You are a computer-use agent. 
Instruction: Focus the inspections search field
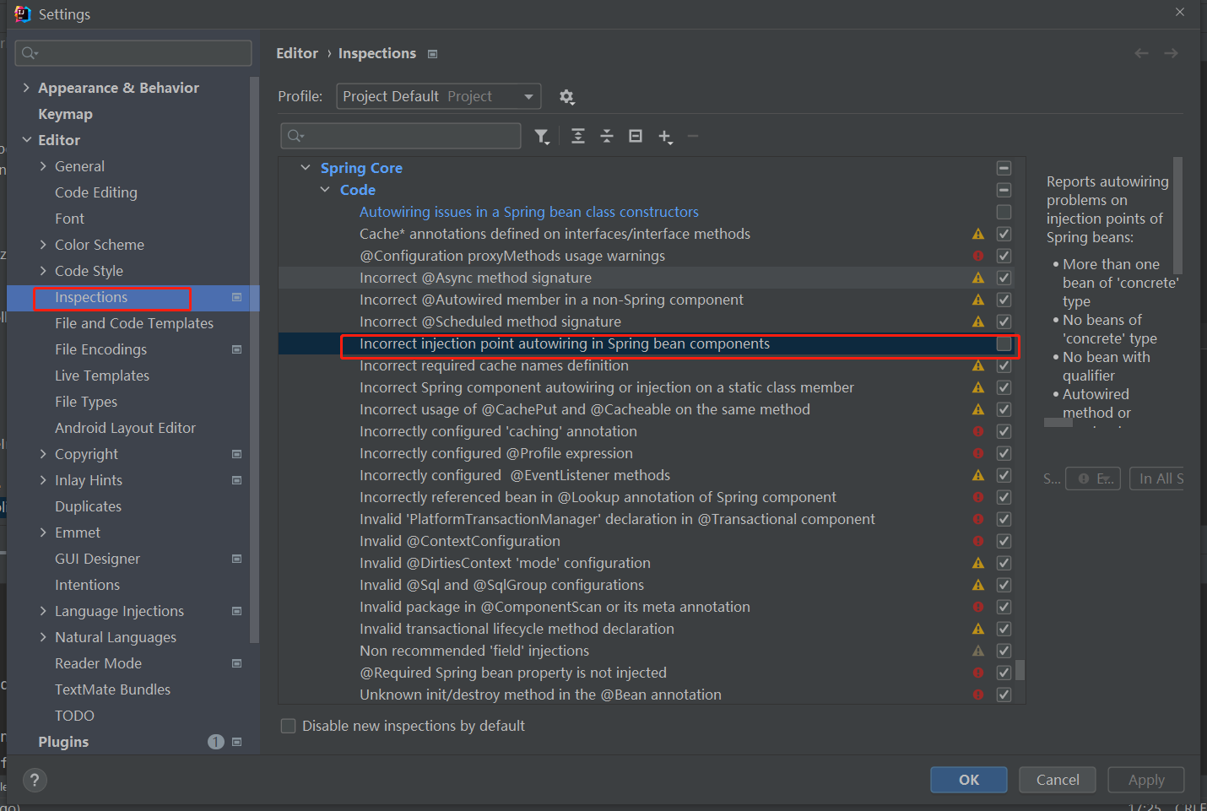pos(401,136)
